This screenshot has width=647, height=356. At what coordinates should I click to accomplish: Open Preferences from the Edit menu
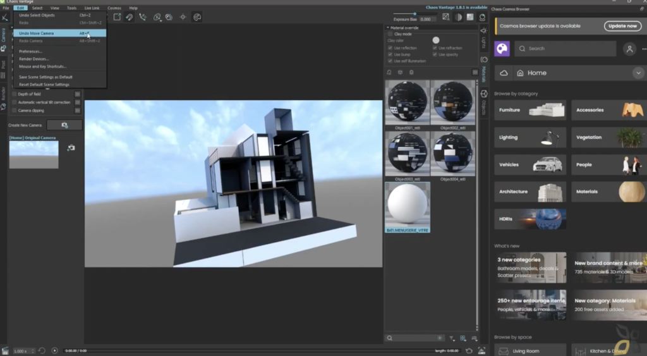click(60, 52)
